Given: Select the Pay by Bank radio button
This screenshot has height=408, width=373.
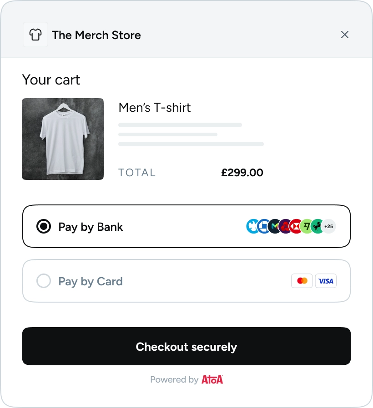Looking at the screenshot, I should pyautogui.click(x=44, y=226).
